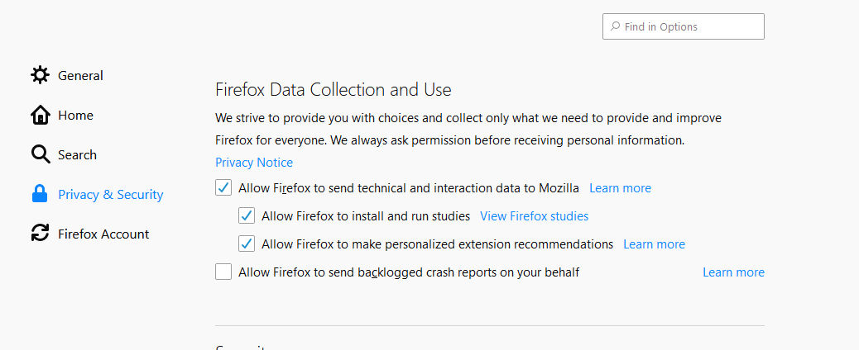Switch to Firefox Account category
This screenshot has height=350, width=859.
[x=103, y=234]
